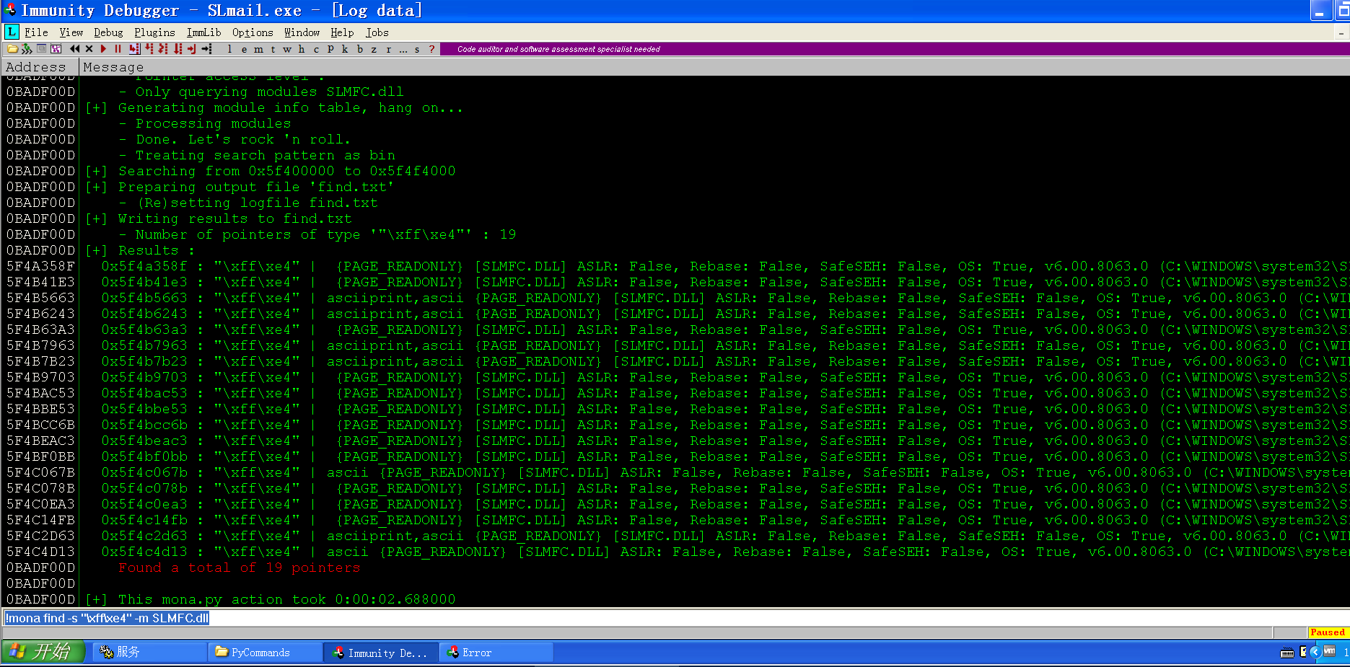The width and height of the screenshot is (1350, 667).
Task: Show Patches via 'P' toolbar button
Action: tap(330, 49)
